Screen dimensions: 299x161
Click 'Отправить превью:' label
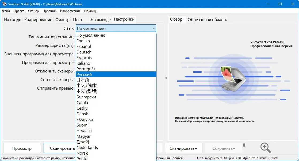point(56,88)
